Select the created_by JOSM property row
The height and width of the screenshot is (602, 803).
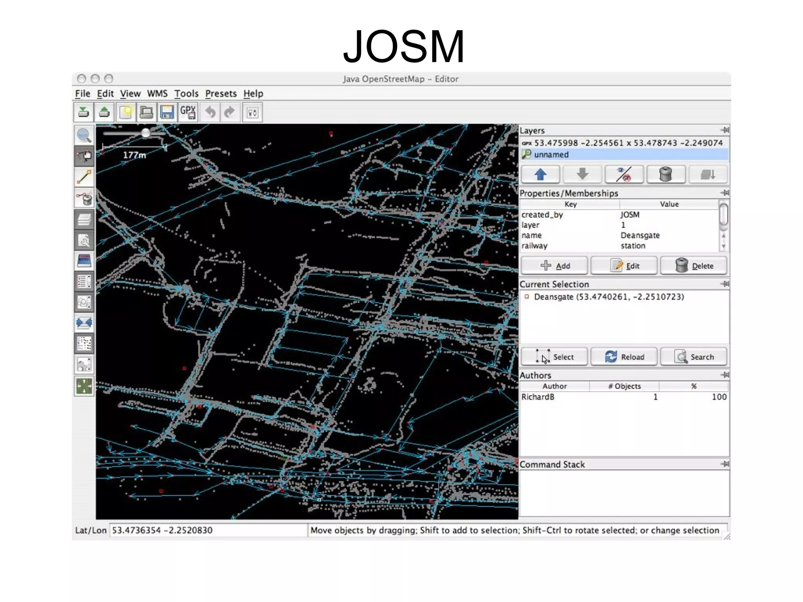[x=620, y=215]
